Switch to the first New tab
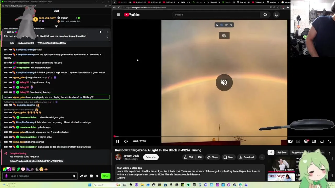The image size is (335, 188). 243,2
